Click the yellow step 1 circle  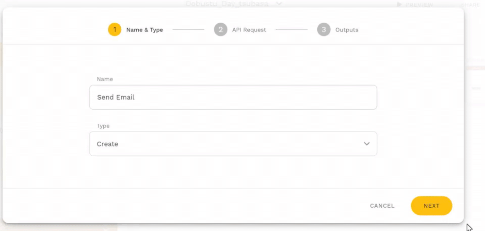coord(114,30)
